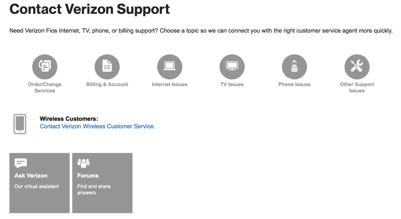Image resolution: width=401 pixels, height=219 pixels.
Task: Open the Forums find and share answers tile
Action: click(x=102, y=183)
